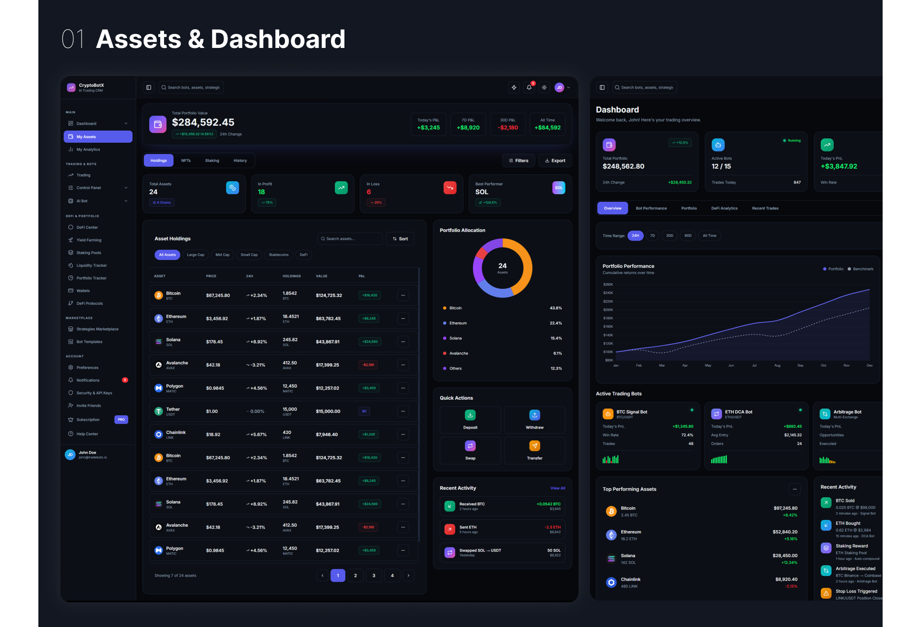Select the My Assets sidebar item
This screenshot has width=921, height=627.
(98, 137)
